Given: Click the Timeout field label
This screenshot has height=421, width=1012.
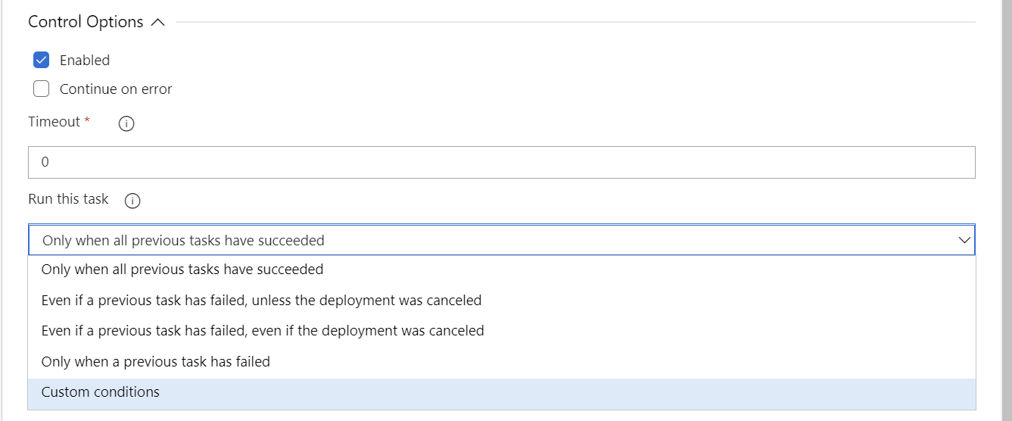Looking at the screenshot, I should tap(54, 122).
